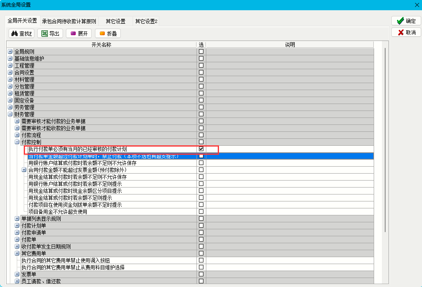Expand the 合同付款金额不能超过发票金额 node
This screenshot has height=287, width=422.
(x=24, y=170)
